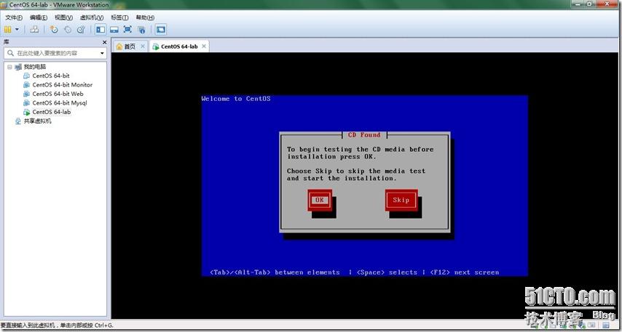The height and width of the screenshot is (332, 622).
Task: Click Skip to skip the media test
Action: (401, 200)
